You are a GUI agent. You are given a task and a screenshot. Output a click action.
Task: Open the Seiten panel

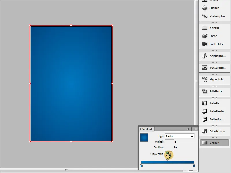coord(212,1)
